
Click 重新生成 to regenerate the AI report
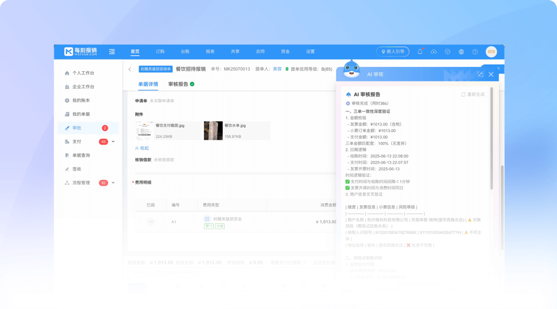click(473, 95)
